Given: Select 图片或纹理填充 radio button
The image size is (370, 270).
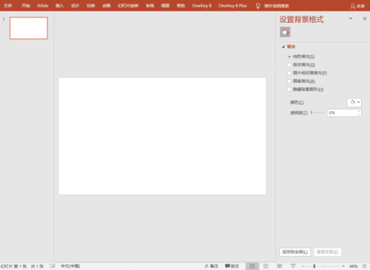Looking at the screenshot, I should click(x=289, y=73).
